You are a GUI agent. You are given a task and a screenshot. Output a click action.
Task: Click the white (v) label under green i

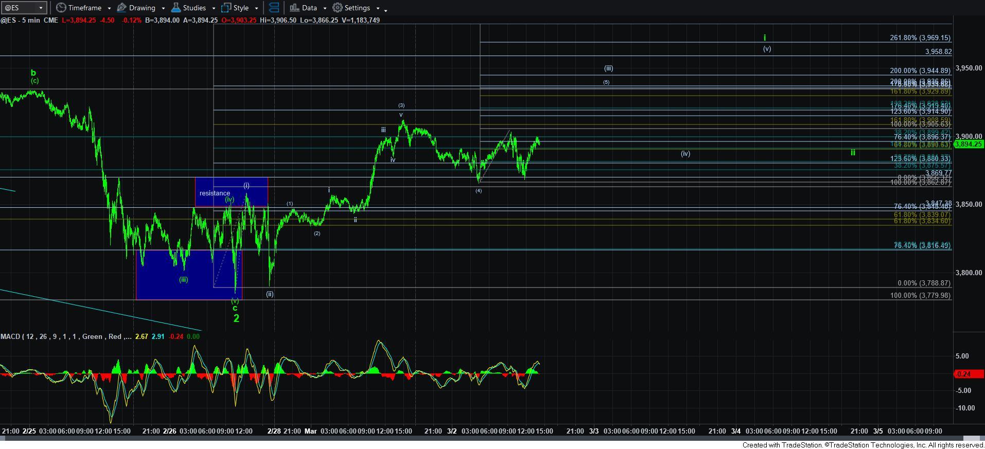[x=767, y=49]
